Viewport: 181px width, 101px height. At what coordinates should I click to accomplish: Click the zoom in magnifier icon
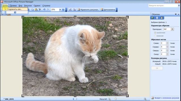[145, 99]
